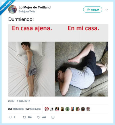Open Lo Mejor de Twitland name link
The width and height of the screenshot is (115, 125).
(x=34, y=7)
